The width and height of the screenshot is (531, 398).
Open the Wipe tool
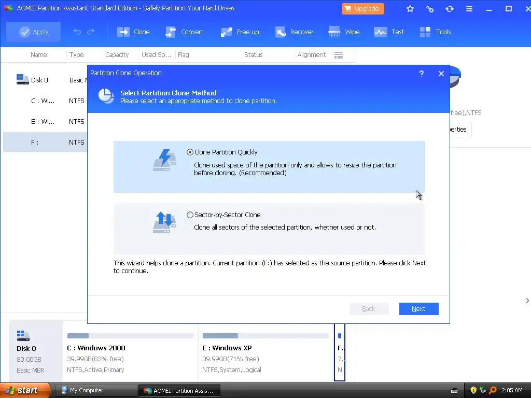tap(344, 32)
